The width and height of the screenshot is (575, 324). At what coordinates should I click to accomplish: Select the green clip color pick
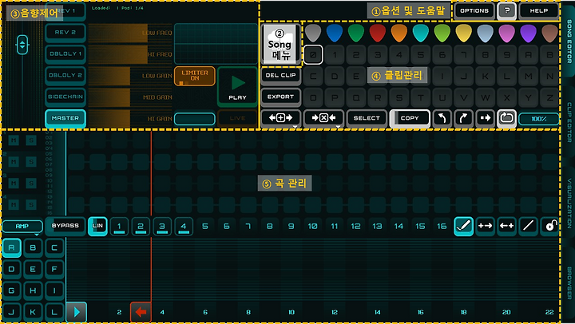click(355, 33)
